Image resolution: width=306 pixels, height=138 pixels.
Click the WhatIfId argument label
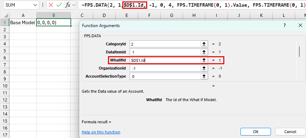point(118,60)
